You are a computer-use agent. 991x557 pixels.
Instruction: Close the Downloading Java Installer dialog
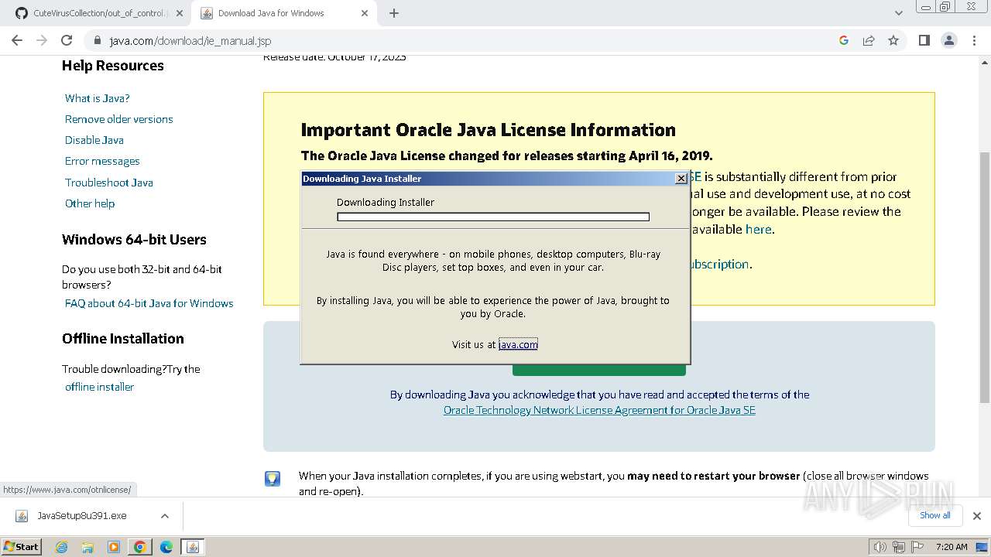(681, 178)
